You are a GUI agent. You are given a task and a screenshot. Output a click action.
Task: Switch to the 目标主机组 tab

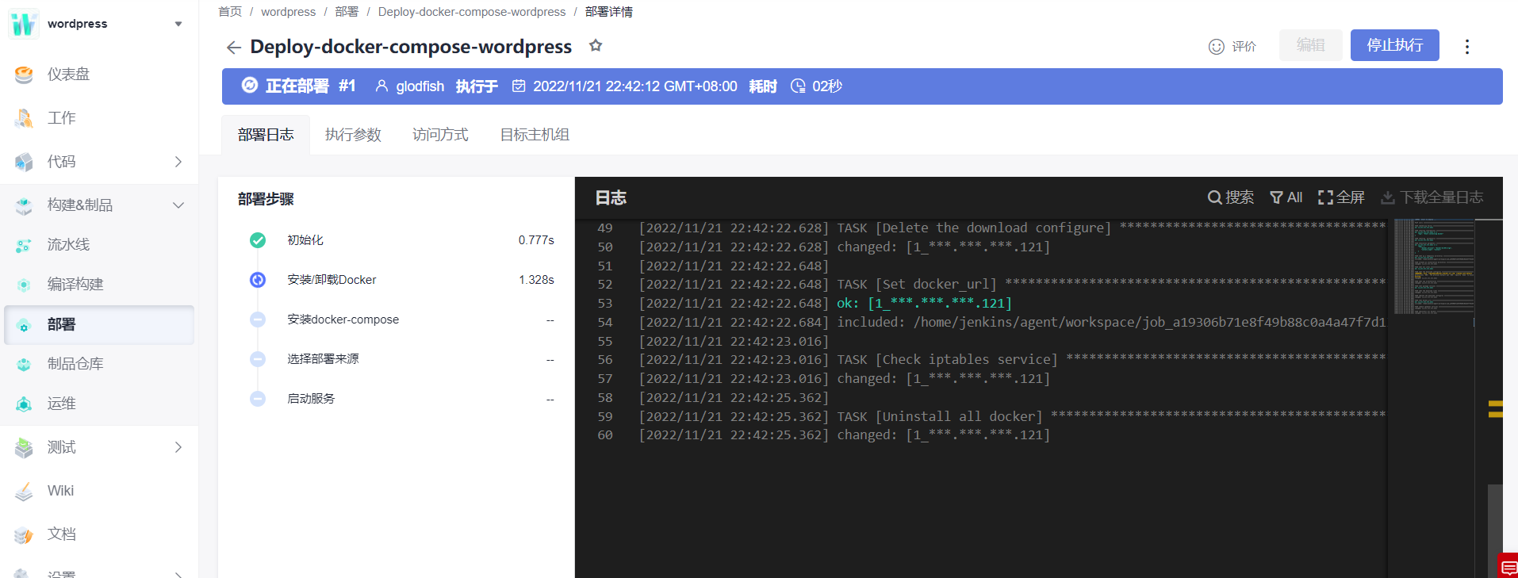tap(535, 135)
